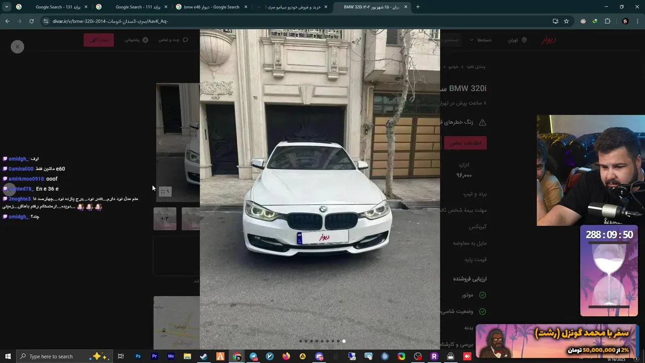Click the دیوار logo in the header
Screen dimensions: 645x363
point(548,40)
